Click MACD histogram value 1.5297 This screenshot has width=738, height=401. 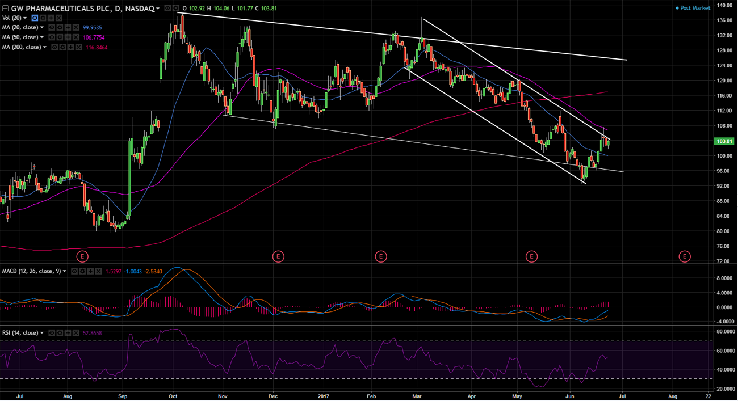pyautogui.click(x=114, y=272)
